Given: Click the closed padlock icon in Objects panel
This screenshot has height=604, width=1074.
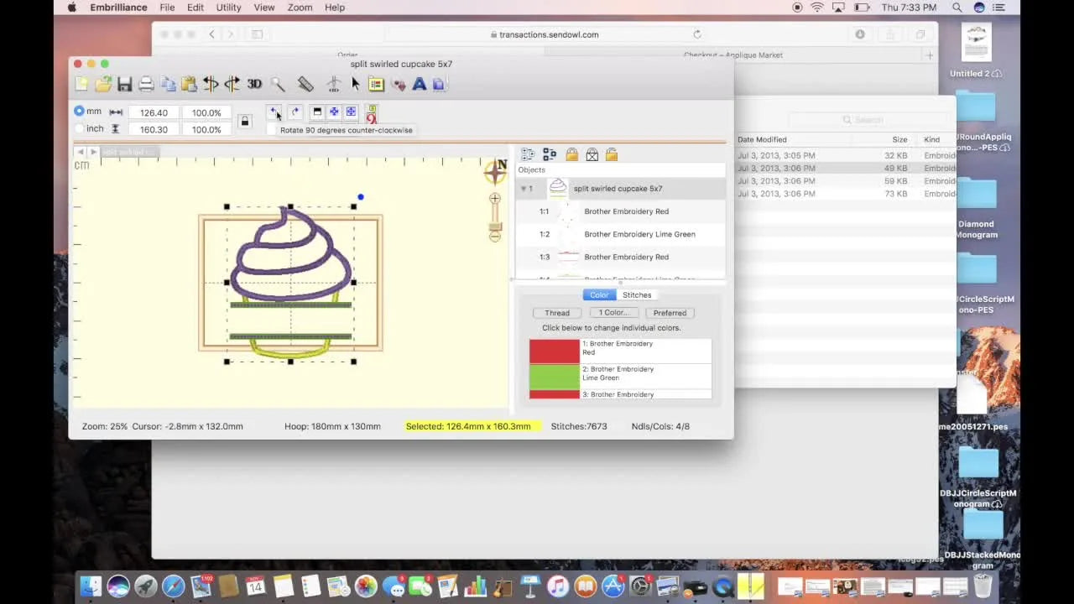Looking at the screenshot, I should [x=571, y=154].
